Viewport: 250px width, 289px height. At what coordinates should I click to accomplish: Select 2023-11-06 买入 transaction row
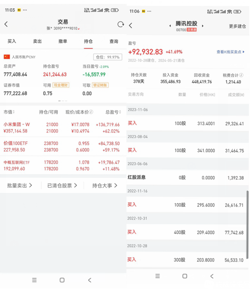[187, 123]
